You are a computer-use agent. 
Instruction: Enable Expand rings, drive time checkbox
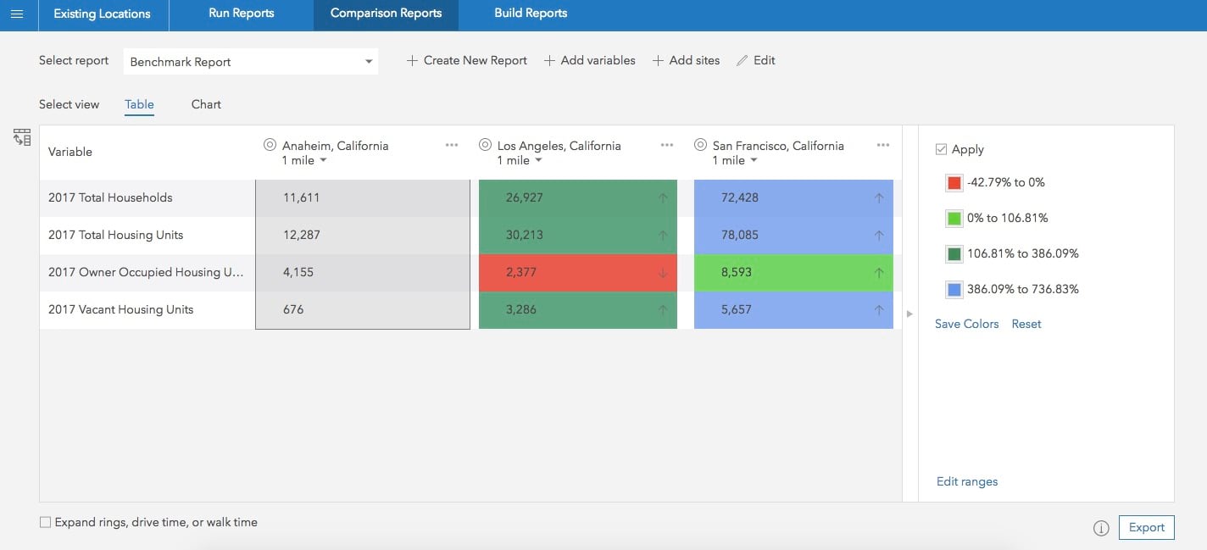46,523
